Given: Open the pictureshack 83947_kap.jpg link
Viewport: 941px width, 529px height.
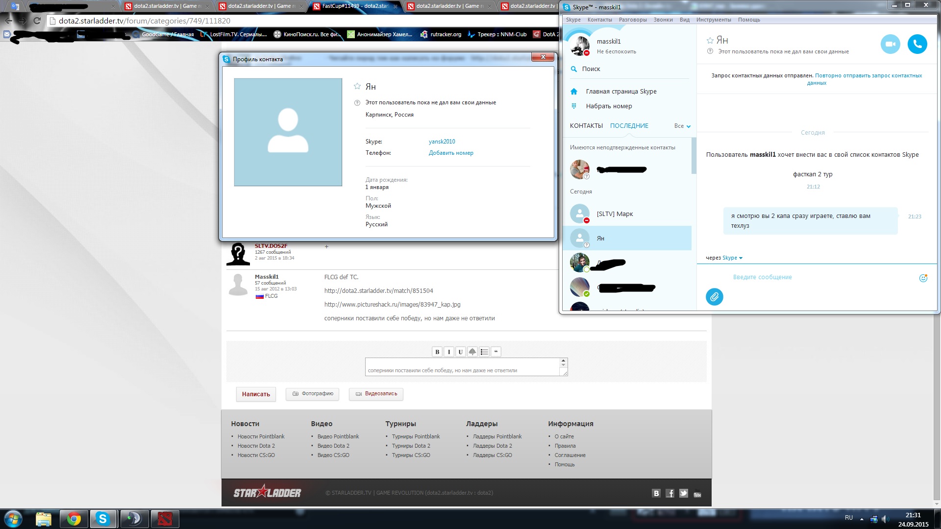Looking at the screenshot, I should (392, 305).
